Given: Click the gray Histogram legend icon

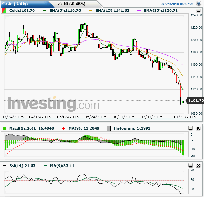Looking at the screenshot, I should [x=109, y=128].
